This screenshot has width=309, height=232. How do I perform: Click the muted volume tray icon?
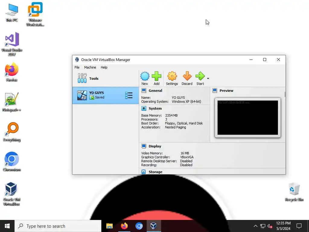(270, 226)
